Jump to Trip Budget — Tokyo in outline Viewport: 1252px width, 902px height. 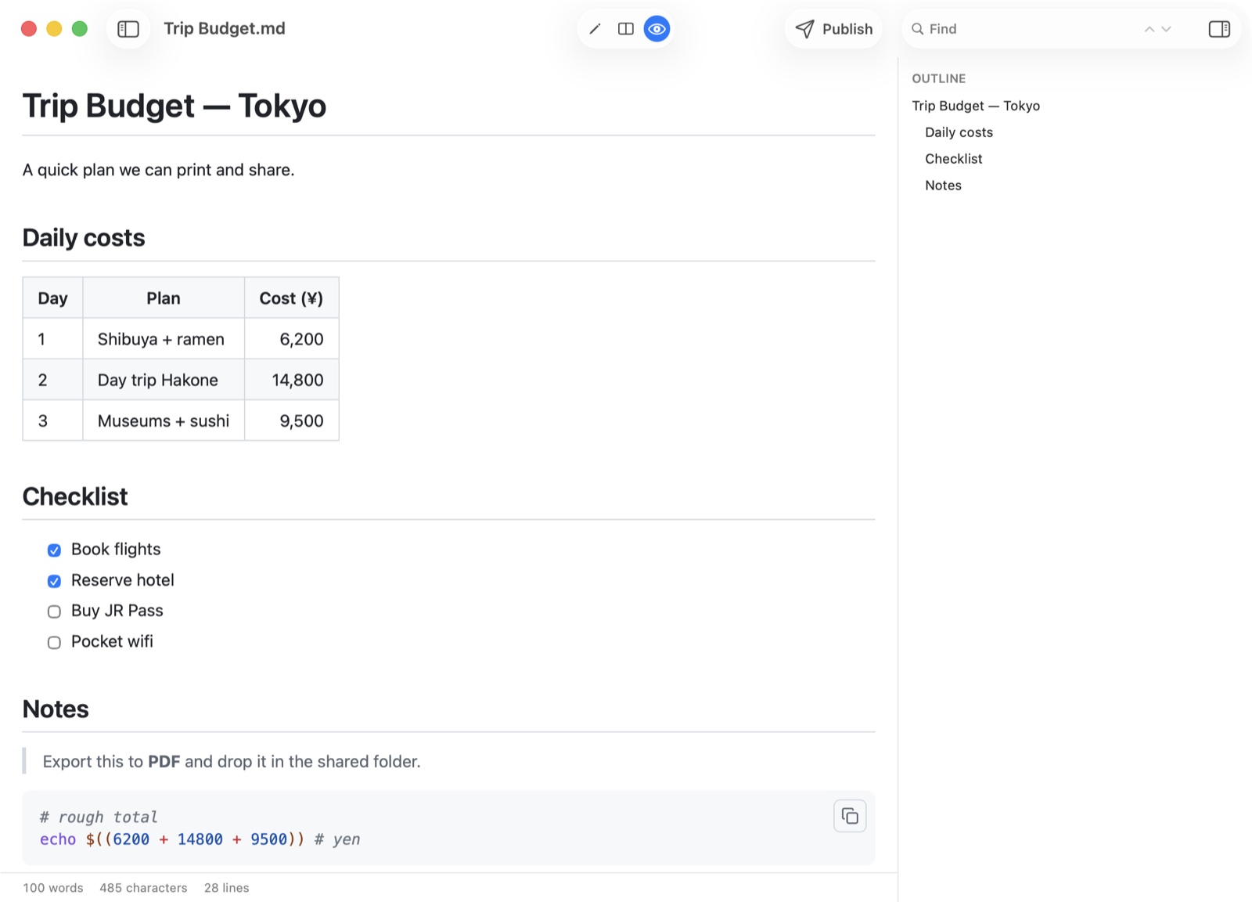[x=976, y=106]
